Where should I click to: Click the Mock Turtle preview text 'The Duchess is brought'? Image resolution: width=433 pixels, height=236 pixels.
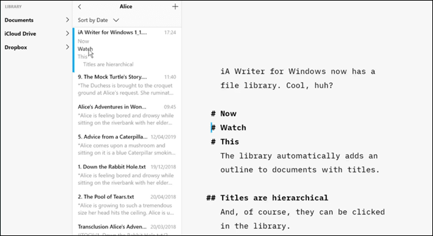click(x=126, y=89)
